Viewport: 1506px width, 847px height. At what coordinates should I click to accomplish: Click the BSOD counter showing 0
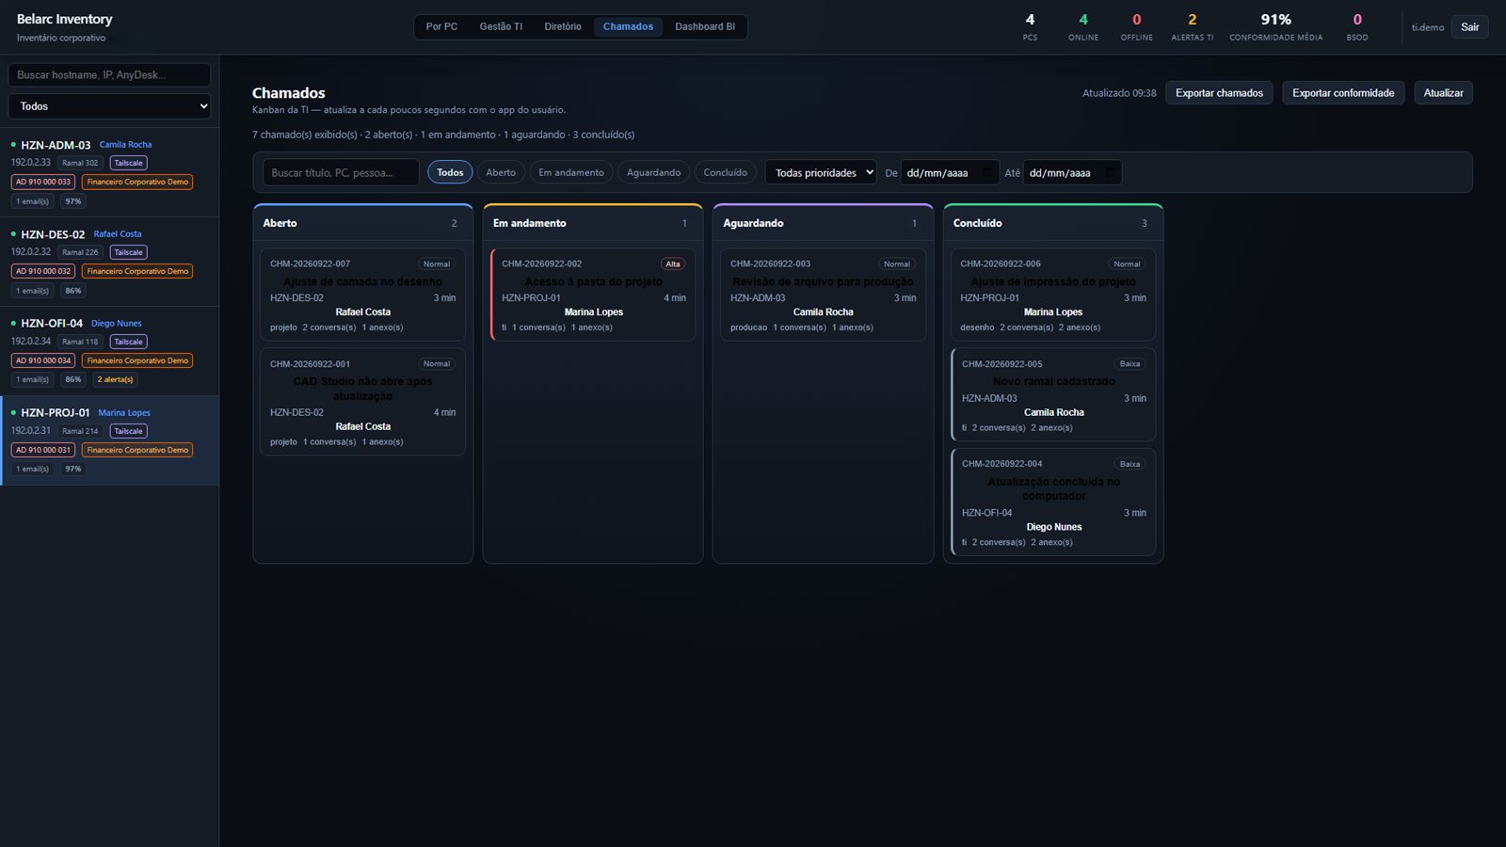click(1357, 26)
